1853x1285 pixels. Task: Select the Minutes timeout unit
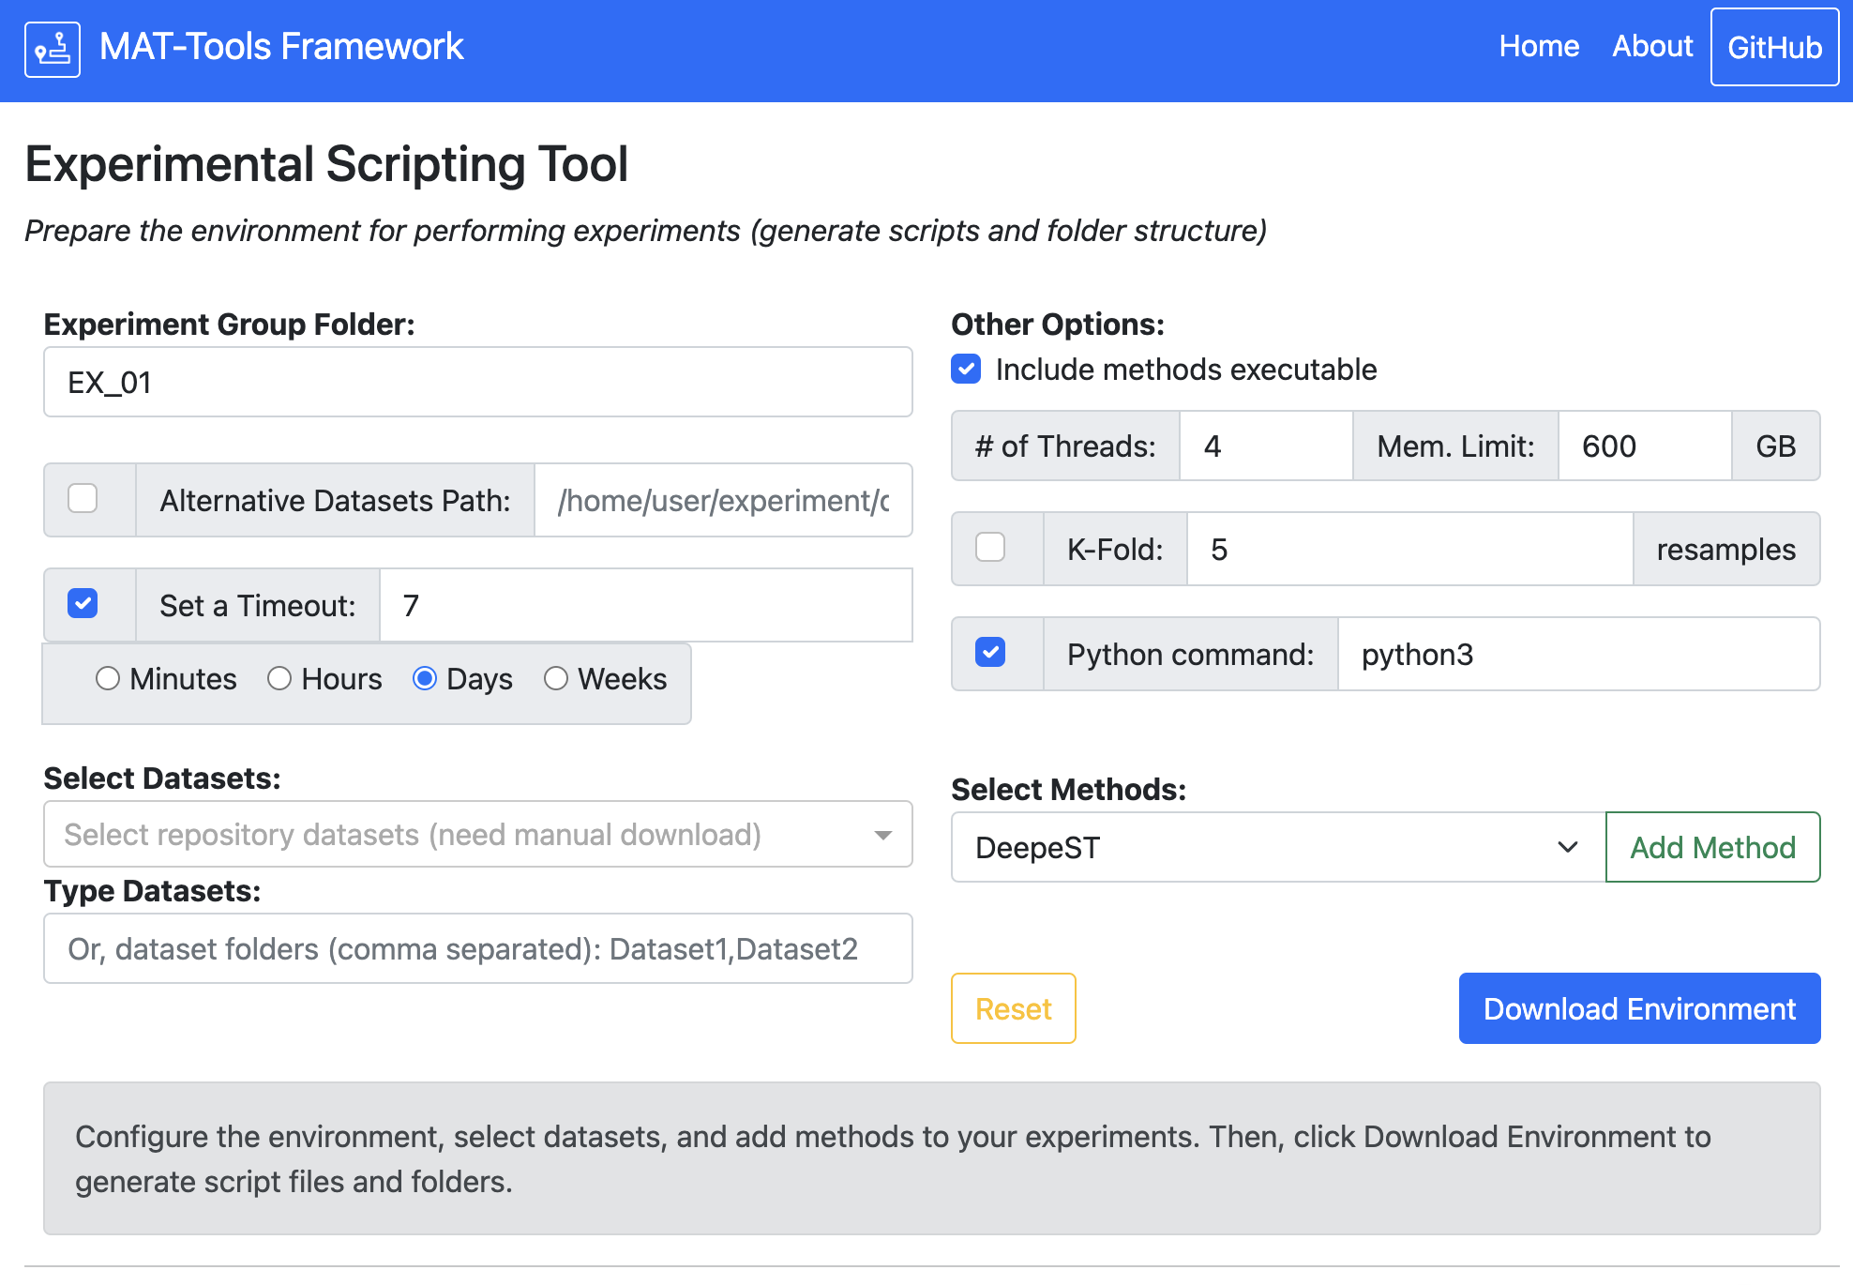pos(108,678)
